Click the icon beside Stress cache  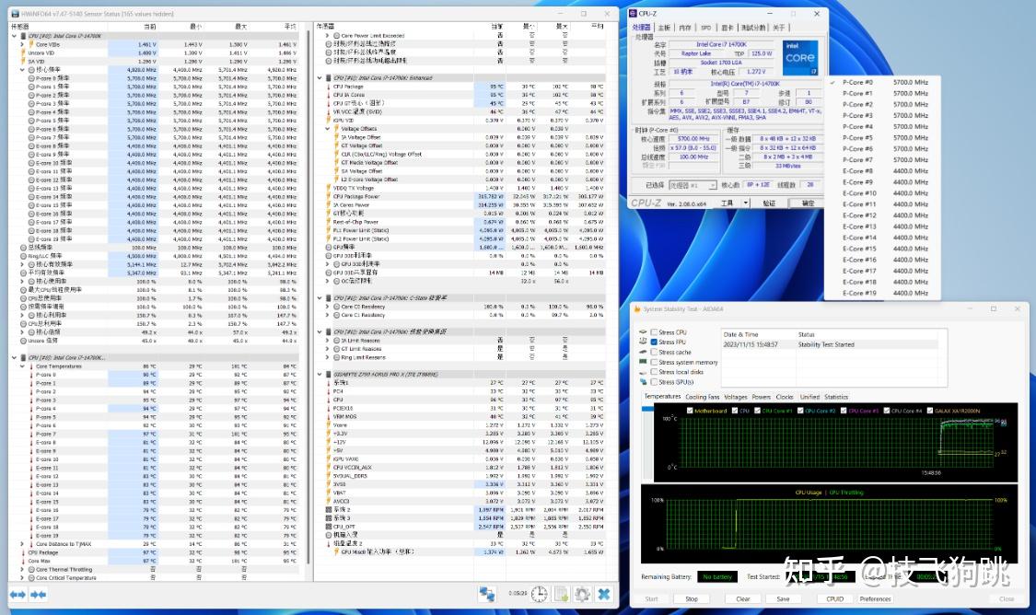coord(643,352)
